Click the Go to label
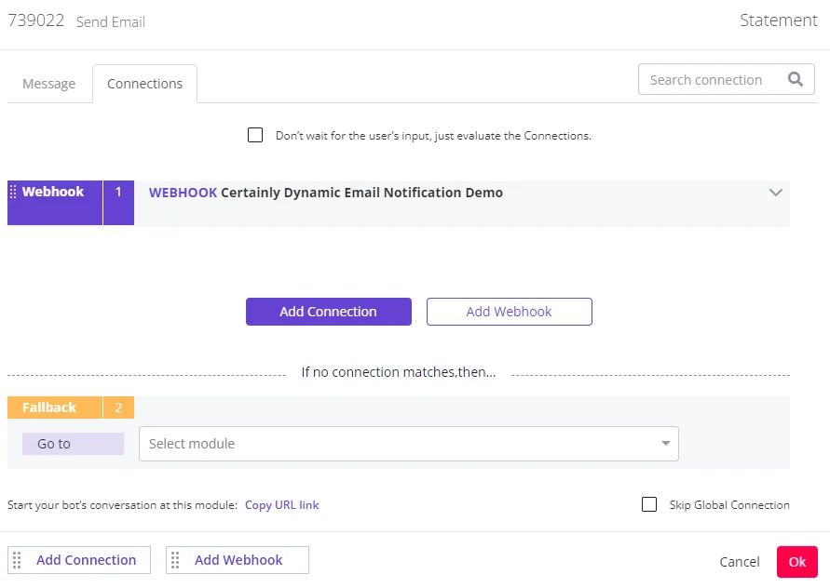The width and height of the screenshot is (830, 588). coord(73,444)
